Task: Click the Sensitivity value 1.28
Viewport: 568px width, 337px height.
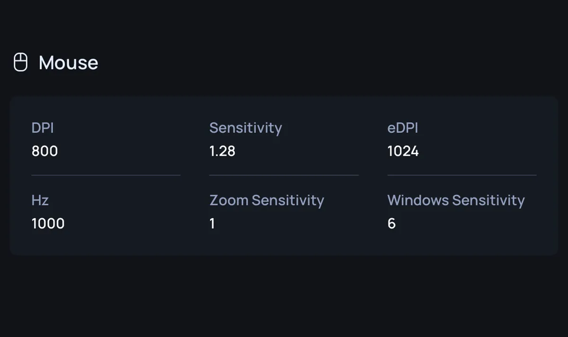Action: pos(222,151)
